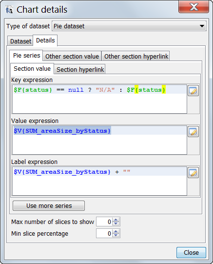This screenshot has width=213, height=264.
Task: Open the Other section value tab
Action: coord(72,56)
